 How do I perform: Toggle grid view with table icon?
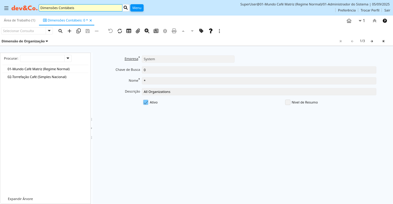(129, 31)
